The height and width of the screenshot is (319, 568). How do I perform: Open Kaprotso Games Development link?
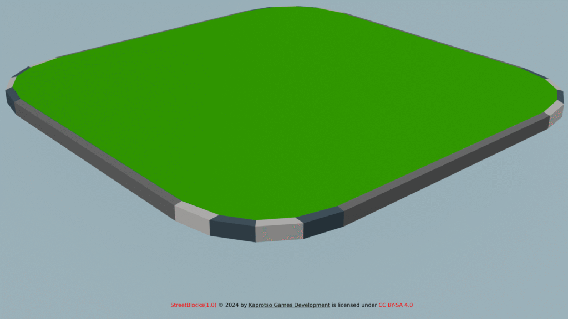[x=289, y=305]
